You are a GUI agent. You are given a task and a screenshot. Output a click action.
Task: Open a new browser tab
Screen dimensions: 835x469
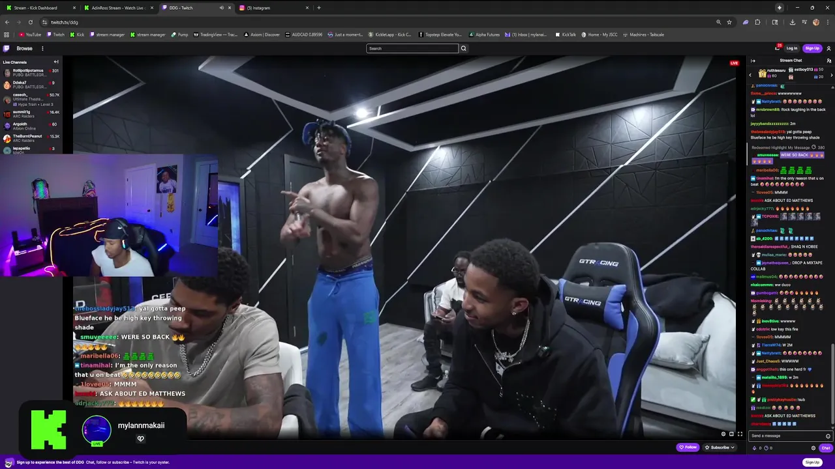318,8
